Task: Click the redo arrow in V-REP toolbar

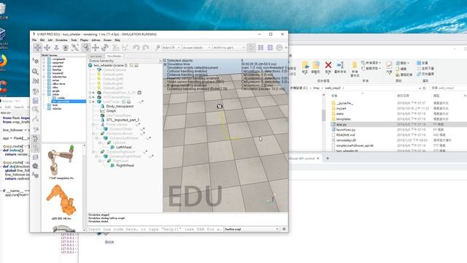Action: [146, 47]
